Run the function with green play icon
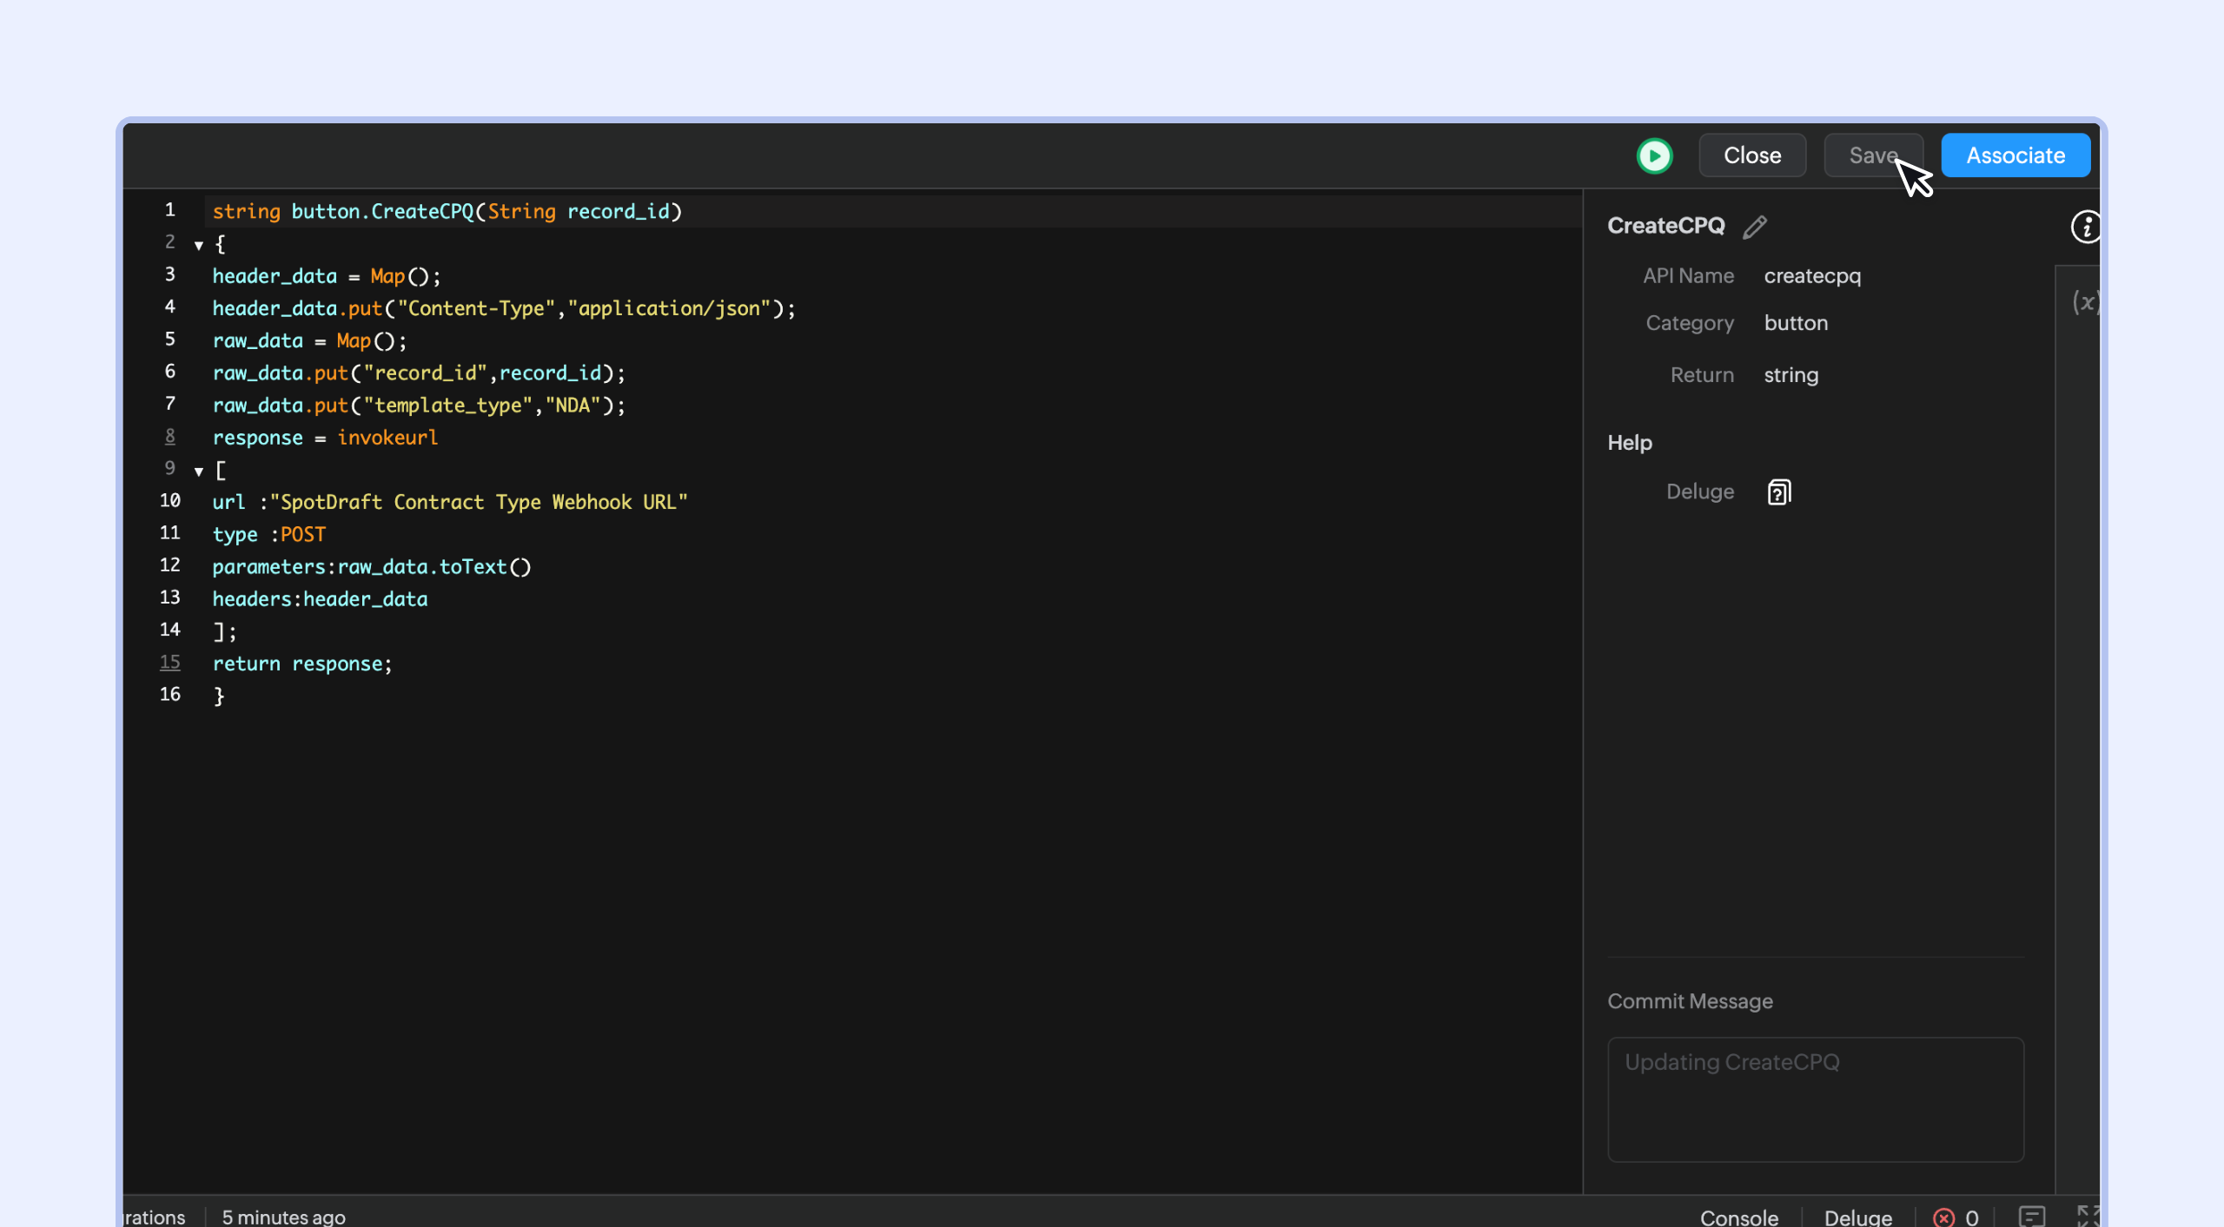This screenshot has width=2224, height=1227. [x=1654, y=156]
